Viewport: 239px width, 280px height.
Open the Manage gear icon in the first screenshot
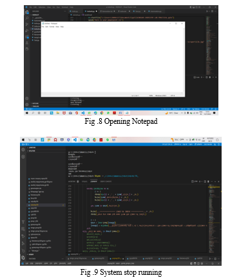(x=27, y=105)
